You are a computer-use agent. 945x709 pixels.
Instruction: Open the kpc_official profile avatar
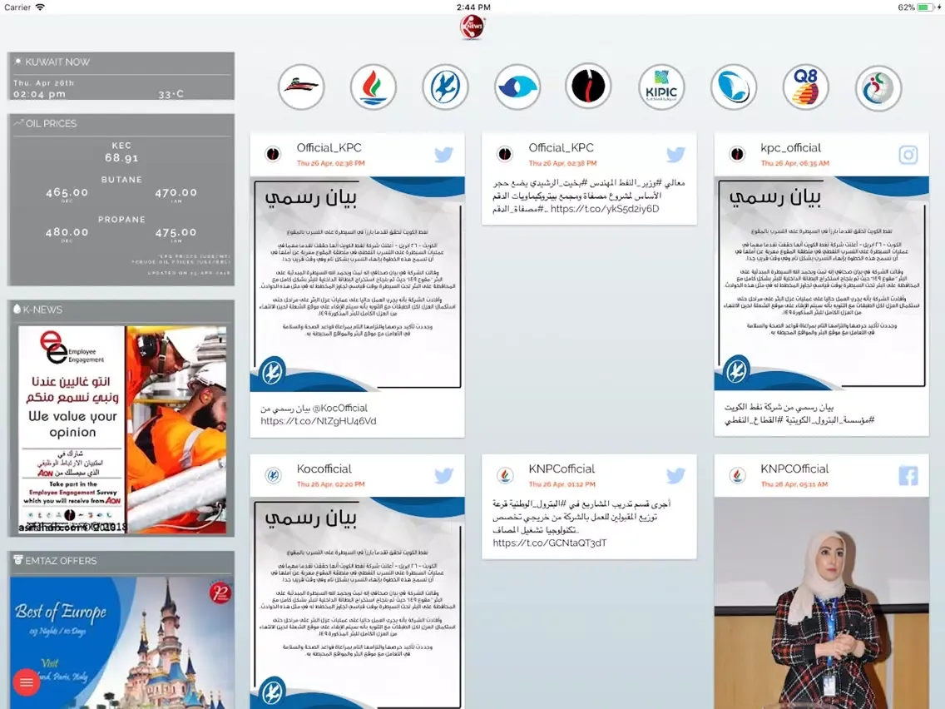[x=737, y=154]
